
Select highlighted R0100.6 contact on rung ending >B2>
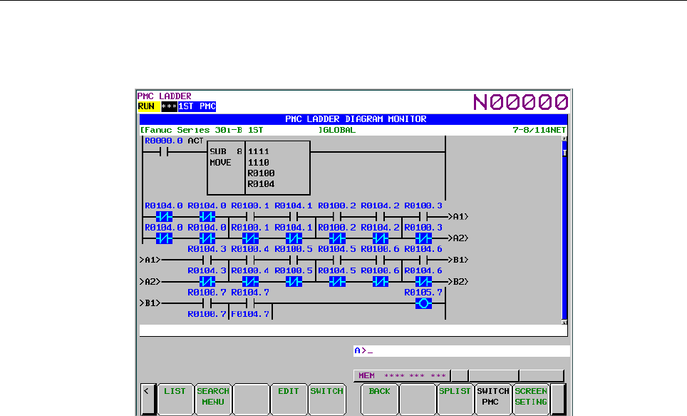[380, 282]
